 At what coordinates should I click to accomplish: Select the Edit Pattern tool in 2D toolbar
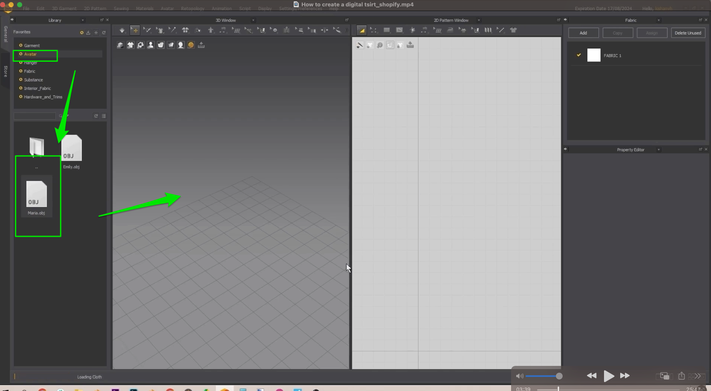pyautogui.click(x=361, y=30)
